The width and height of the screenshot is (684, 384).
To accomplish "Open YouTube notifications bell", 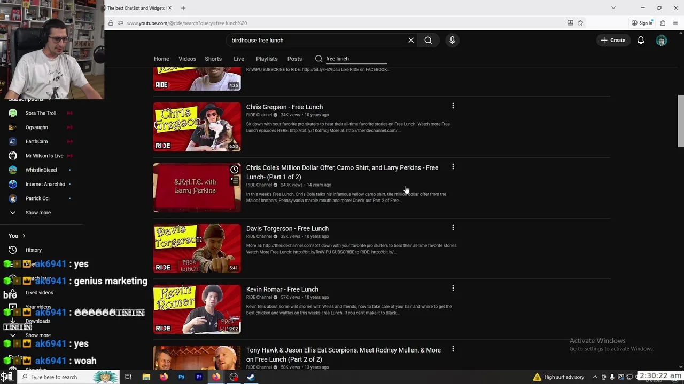I will [x=641, y=40].
